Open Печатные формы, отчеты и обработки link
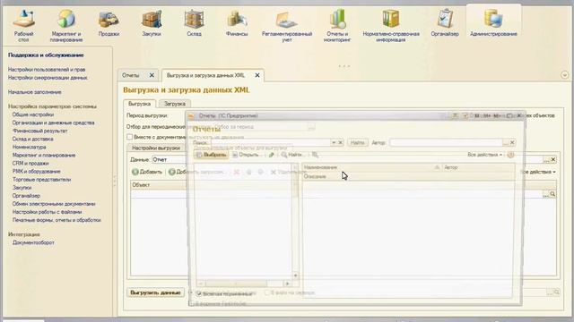Screen dimensions: 574x322 tap(57, 221)
